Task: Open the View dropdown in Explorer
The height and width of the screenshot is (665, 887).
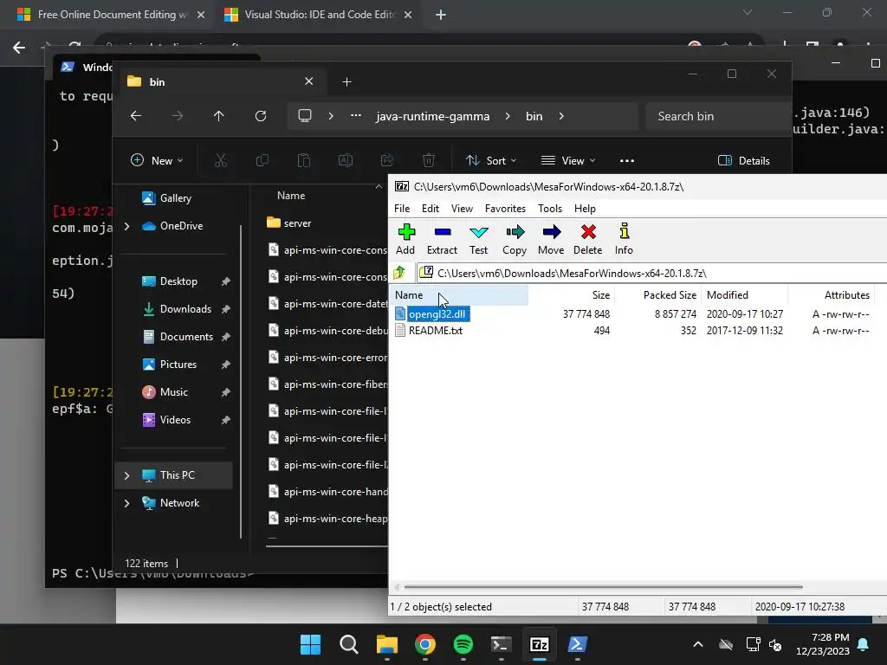Action: coord(568,160)
